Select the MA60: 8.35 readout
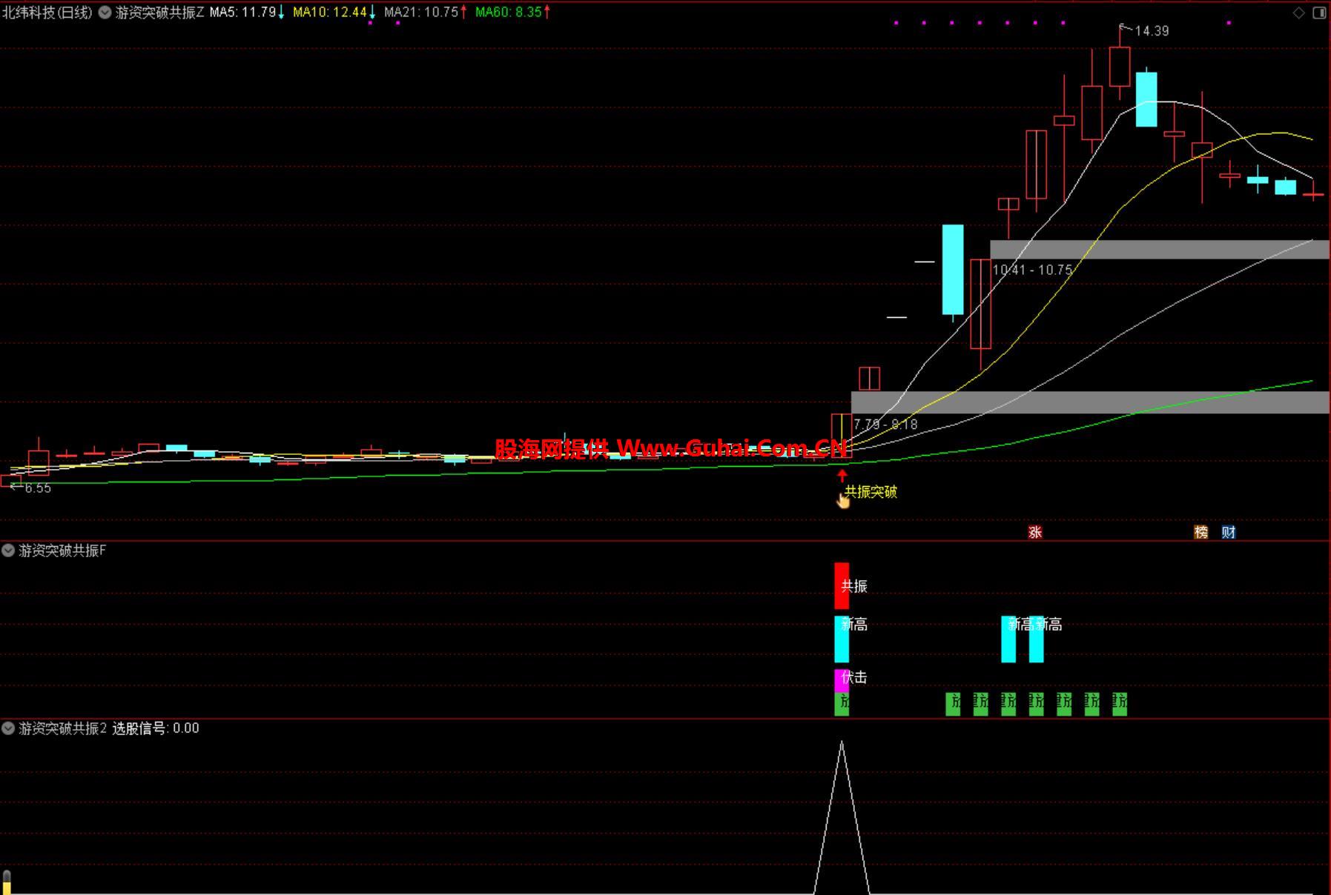 click(x=512, y=12)
